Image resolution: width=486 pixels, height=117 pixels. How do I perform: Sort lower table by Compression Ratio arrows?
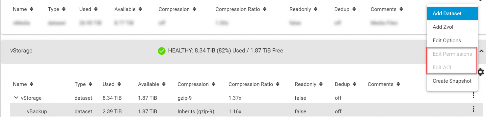(278, 84)
